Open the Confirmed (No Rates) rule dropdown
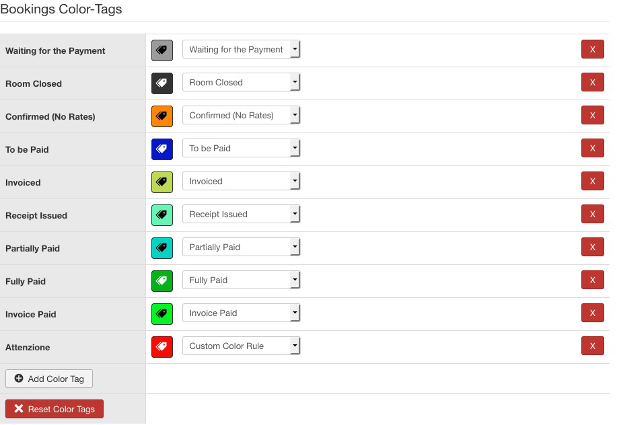This screenshot has width=617, height=425. tap(241, 116)
